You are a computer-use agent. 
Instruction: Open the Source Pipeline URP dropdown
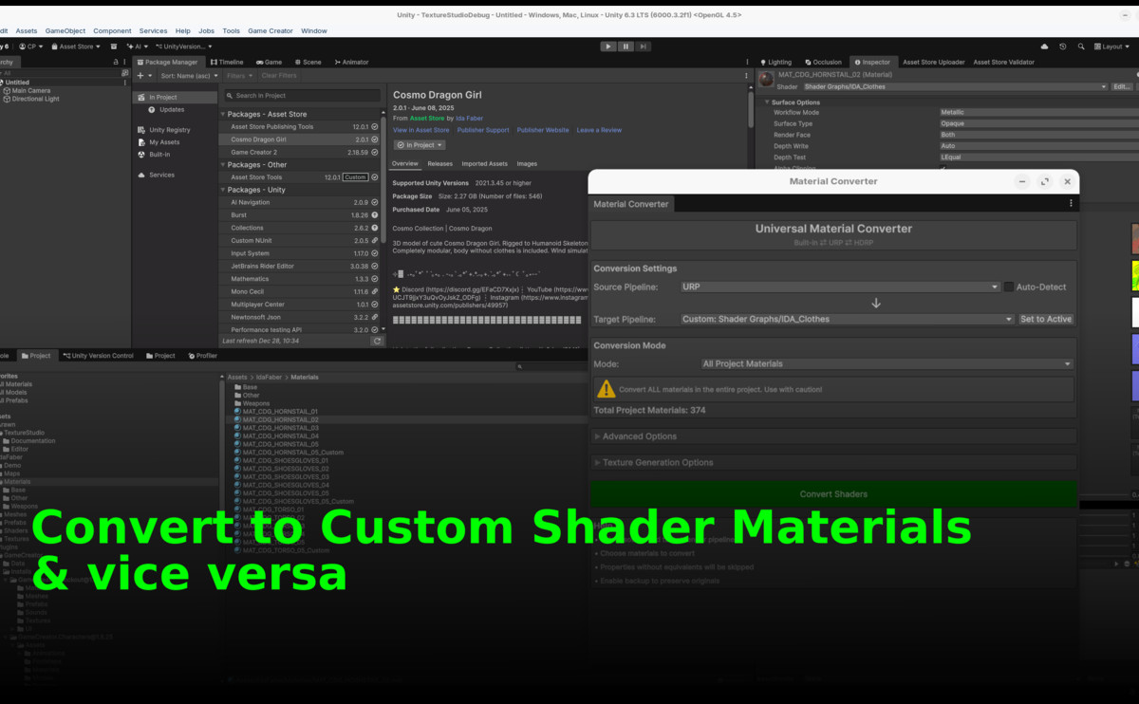[x=840, y=287]
